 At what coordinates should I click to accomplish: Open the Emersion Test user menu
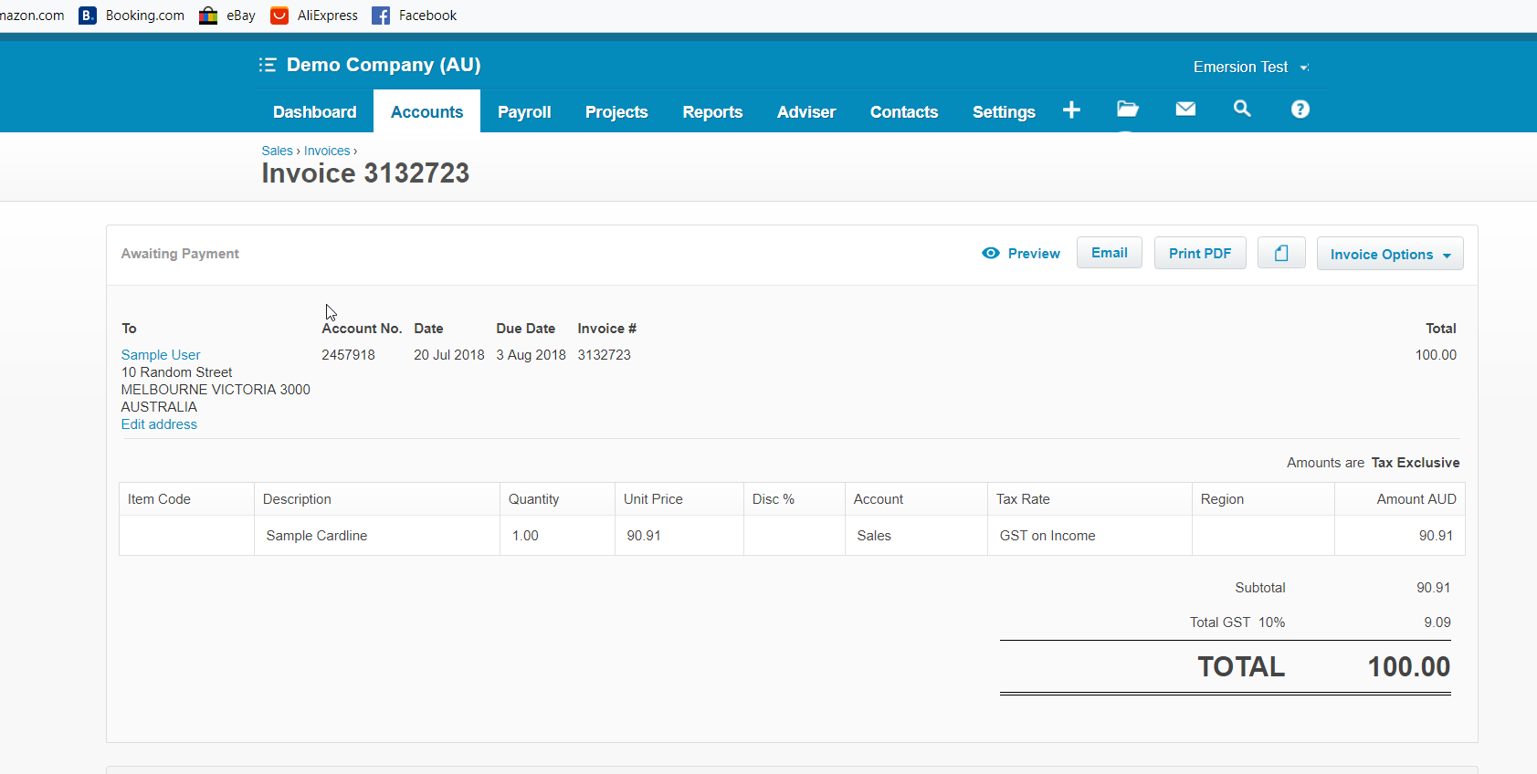click(x=1249, y=68)
